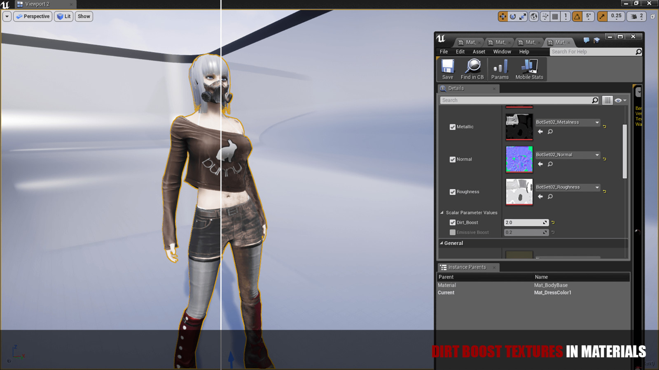Screen dimensions: 659x370
Task: Open the feedback chat bubble icon
Action: pos(586,40)
